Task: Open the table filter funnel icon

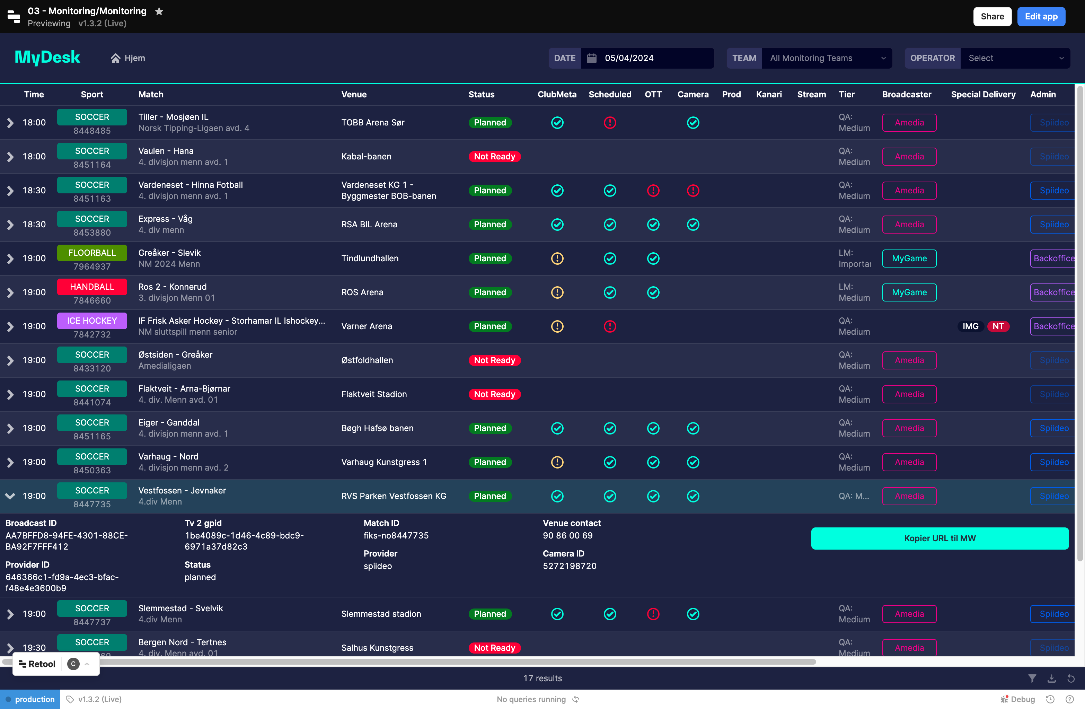Action: [x=1032, y=679]
